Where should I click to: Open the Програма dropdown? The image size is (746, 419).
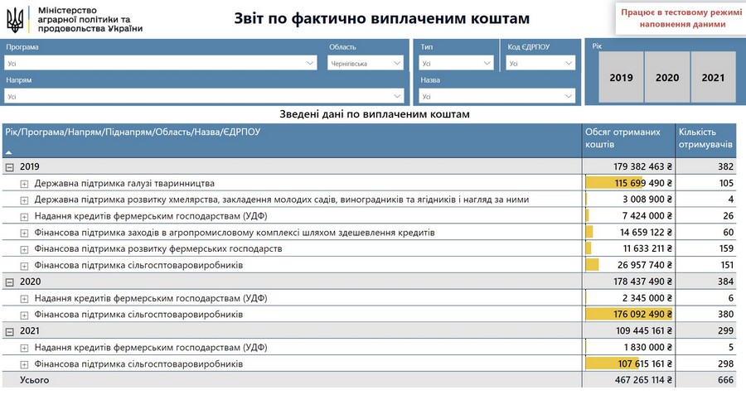pos(161,63)
